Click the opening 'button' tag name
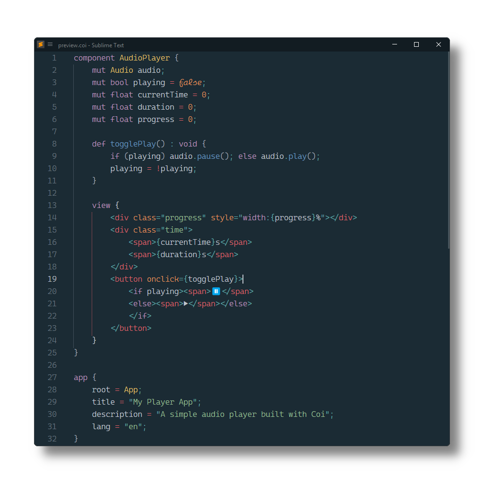The width and height of the screenshot is (484, 484). pos(129,279)
